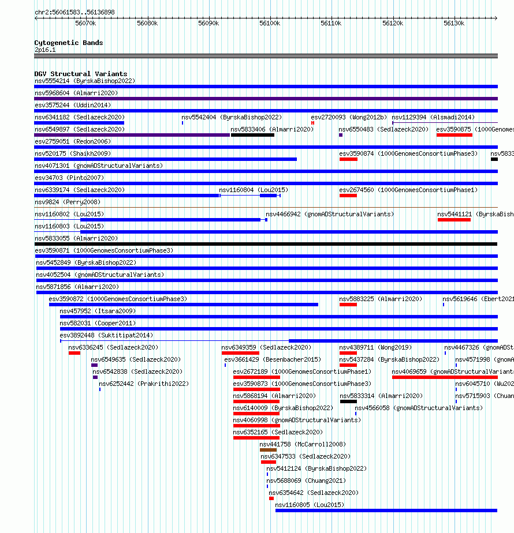Select nsv1160805 (Lou2015) label
Viewport: 514px width, 533px height.
[x=310, y=505]
